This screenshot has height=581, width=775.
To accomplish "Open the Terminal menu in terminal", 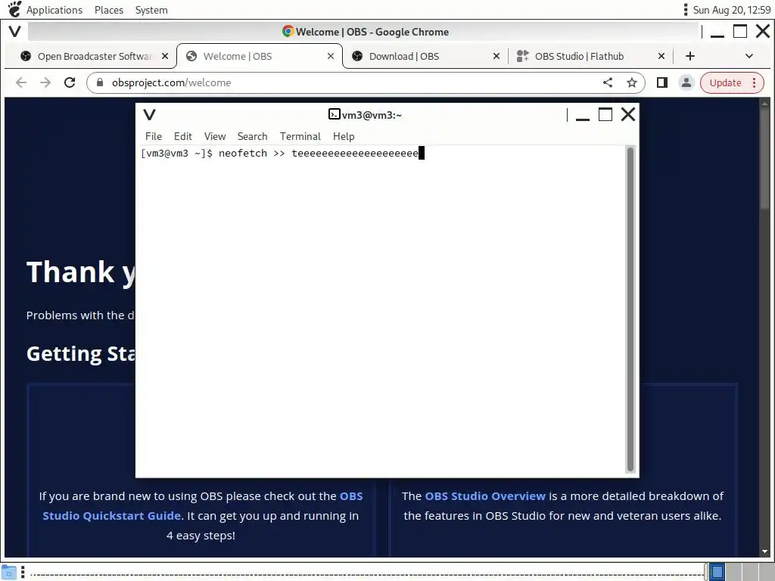I will [300, 136].
